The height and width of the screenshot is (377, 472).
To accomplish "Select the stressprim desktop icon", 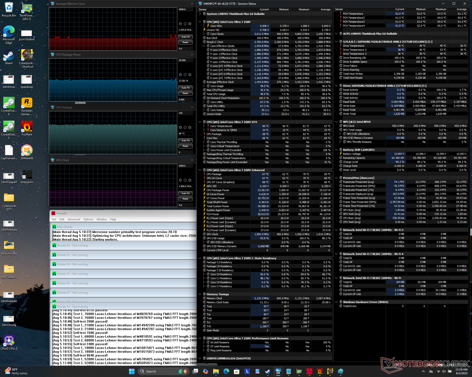I will 27,177.
